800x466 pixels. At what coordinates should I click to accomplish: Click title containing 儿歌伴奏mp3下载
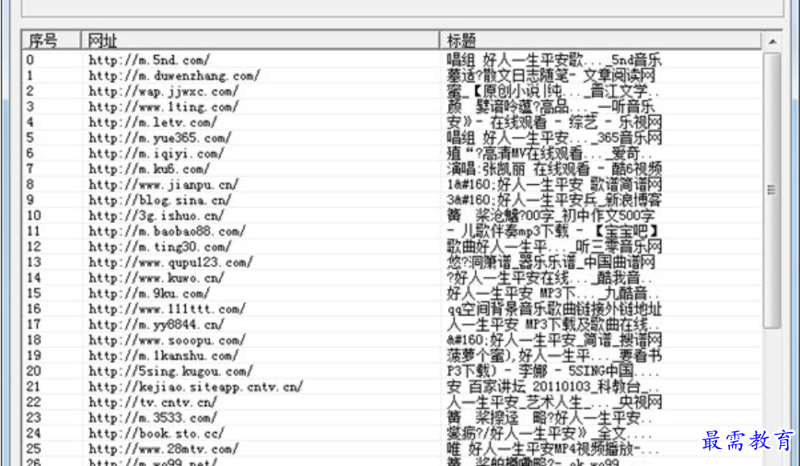[553, 231]
